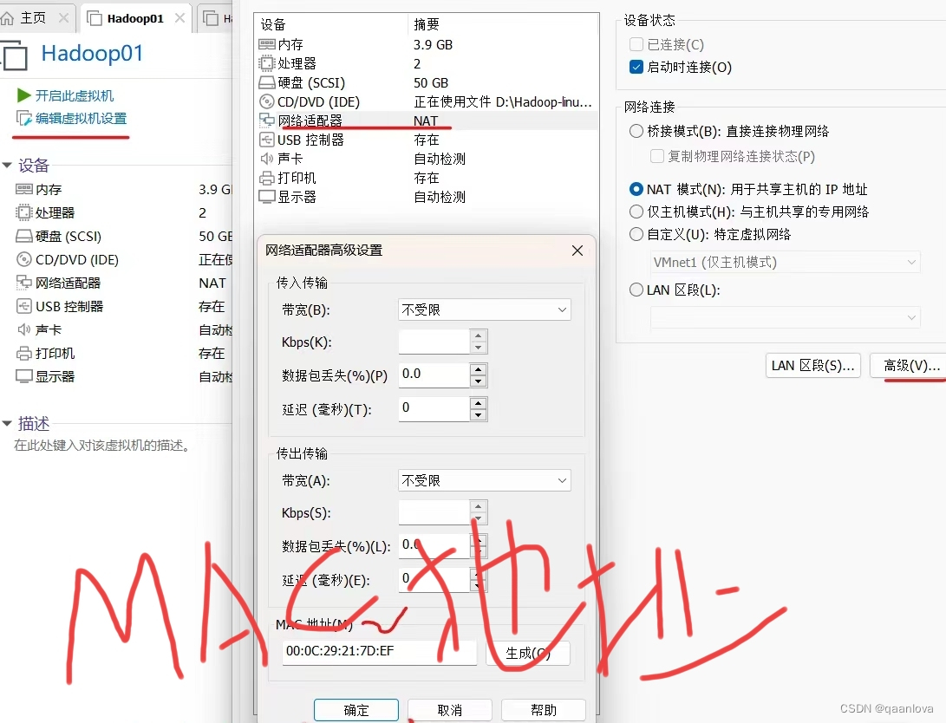Click the 编辑虚拟机设置 link
The image size is (946, 723).
pyautogui.click(x=81, y=119)
